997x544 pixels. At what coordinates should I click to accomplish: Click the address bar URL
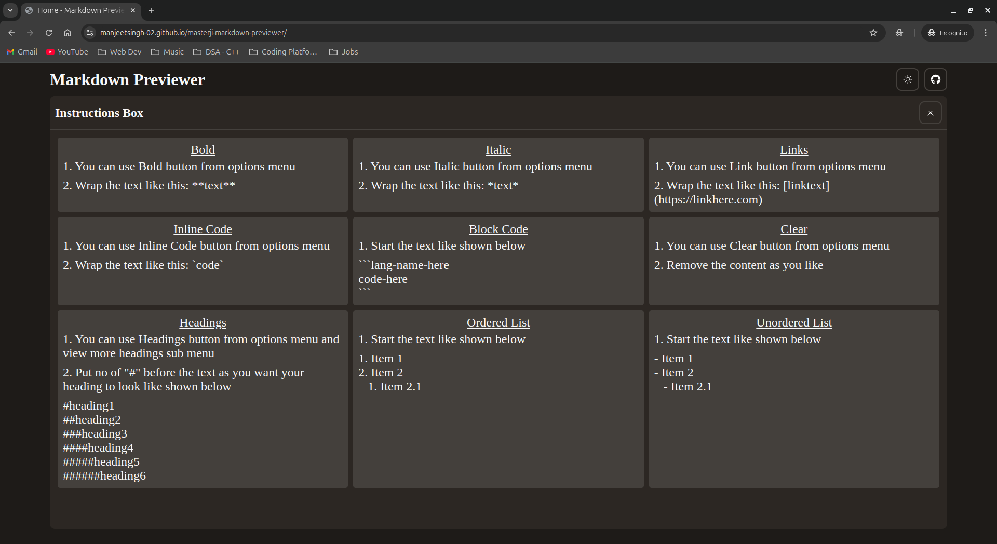pyautogui.click(x=193, y=33)
